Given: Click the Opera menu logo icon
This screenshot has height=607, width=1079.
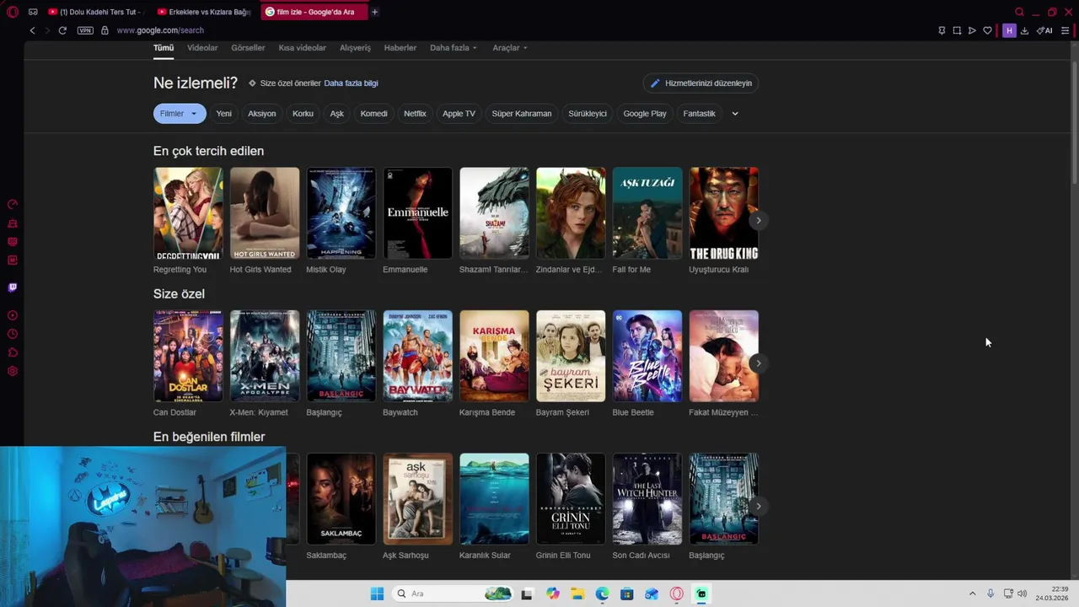Looking at the screenshot, I should (x=12, y=12).
